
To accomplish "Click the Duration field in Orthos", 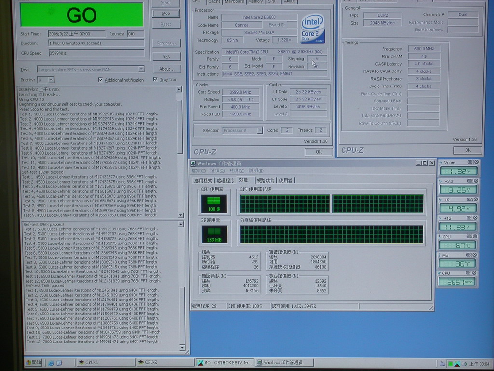I will point(96,43).
